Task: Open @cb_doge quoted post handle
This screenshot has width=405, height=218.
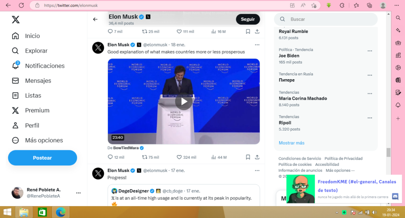Action: pos(172,191)
